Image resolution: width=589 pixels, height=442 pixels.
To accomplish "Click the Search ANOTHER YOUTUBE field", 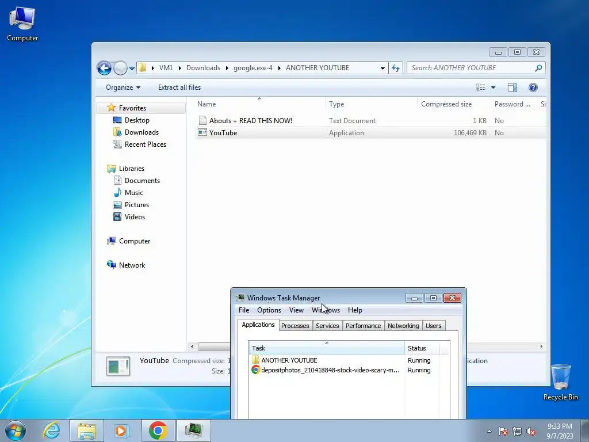I will coord(472,68).
